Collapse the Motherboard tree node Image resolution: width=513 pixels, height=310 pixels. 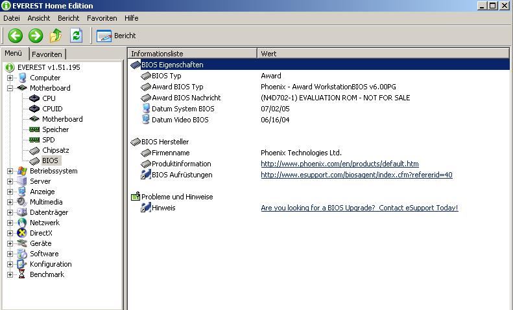click(x=10, y=88)
